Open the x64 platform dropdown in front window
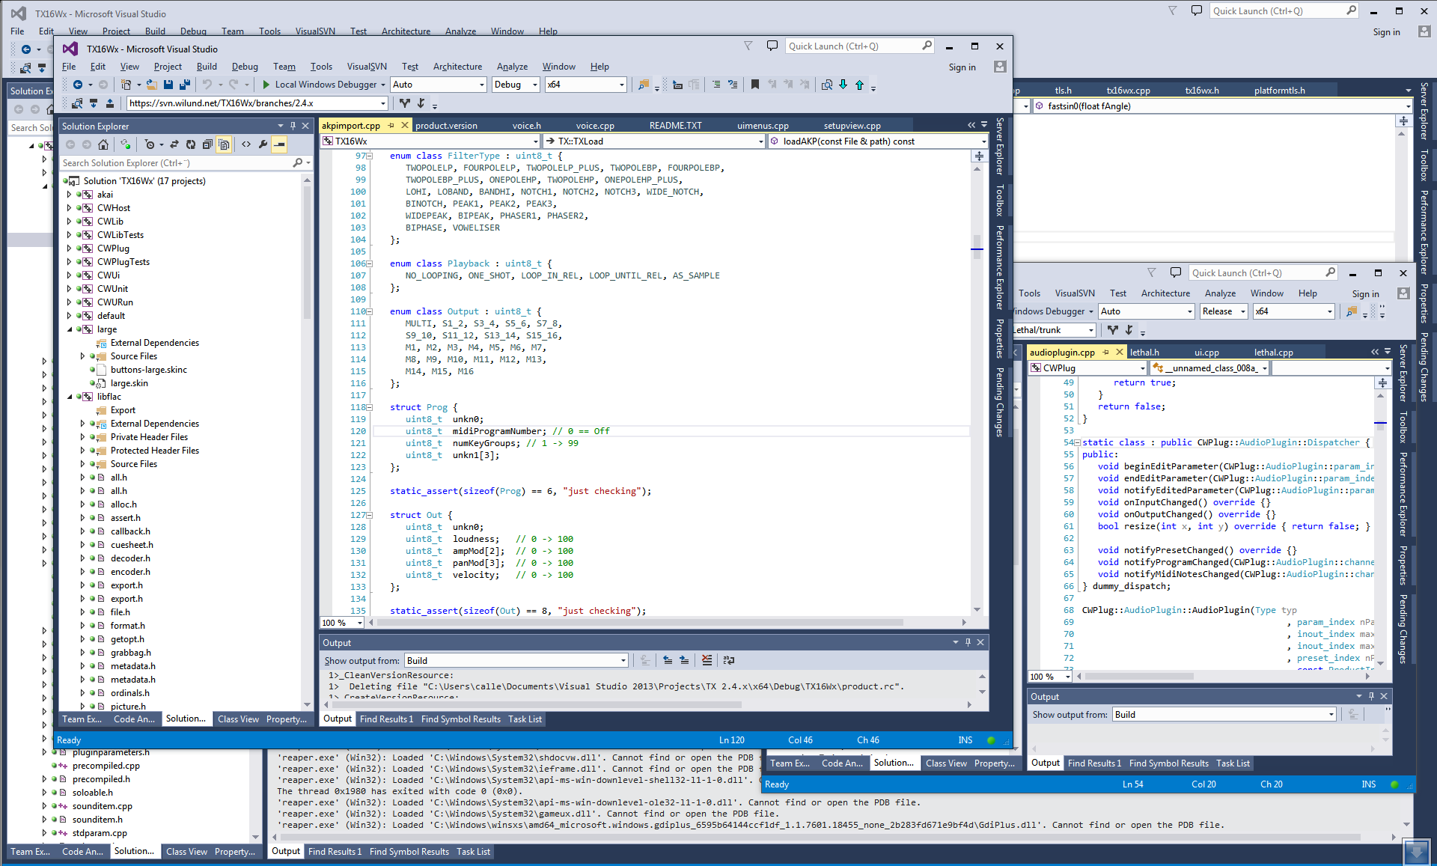The image size is (1437, 866). (585, 85)
